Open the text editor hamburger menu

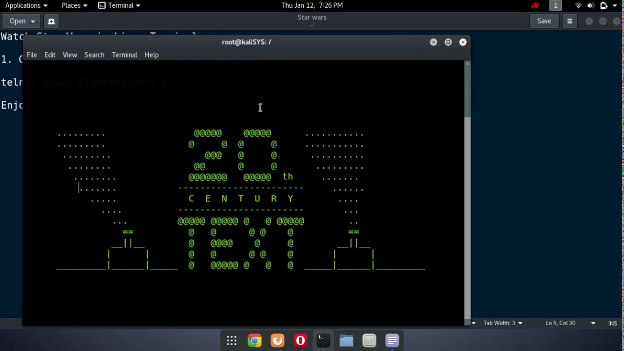[569, 21]
